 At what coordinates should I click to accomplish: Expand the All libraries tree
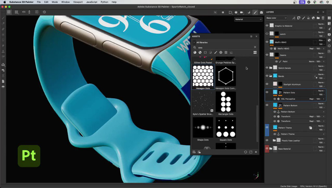[194, 42]
